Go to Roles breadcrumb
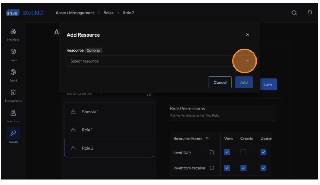The width and height of the screenshot is (320, 185). coord(108,13)
